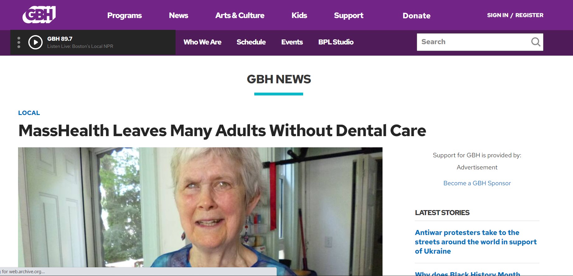This screenshot has width=573, height=276.
Task: Open the player options three-dot menu
Action: (x=19, y=42)
